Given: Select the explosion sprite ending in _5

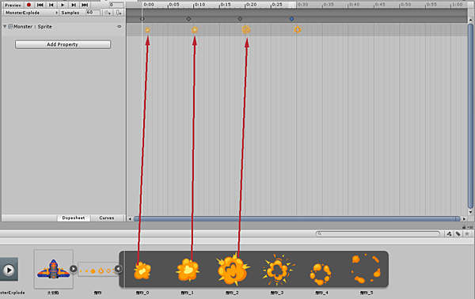Looking at the screenshot, I should click(366, 268).
